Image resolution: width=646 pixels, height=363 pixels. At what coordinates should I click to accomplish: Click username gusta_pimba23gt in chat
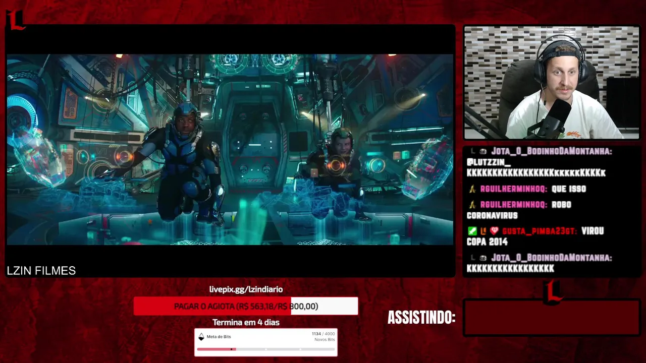point(539,231)
